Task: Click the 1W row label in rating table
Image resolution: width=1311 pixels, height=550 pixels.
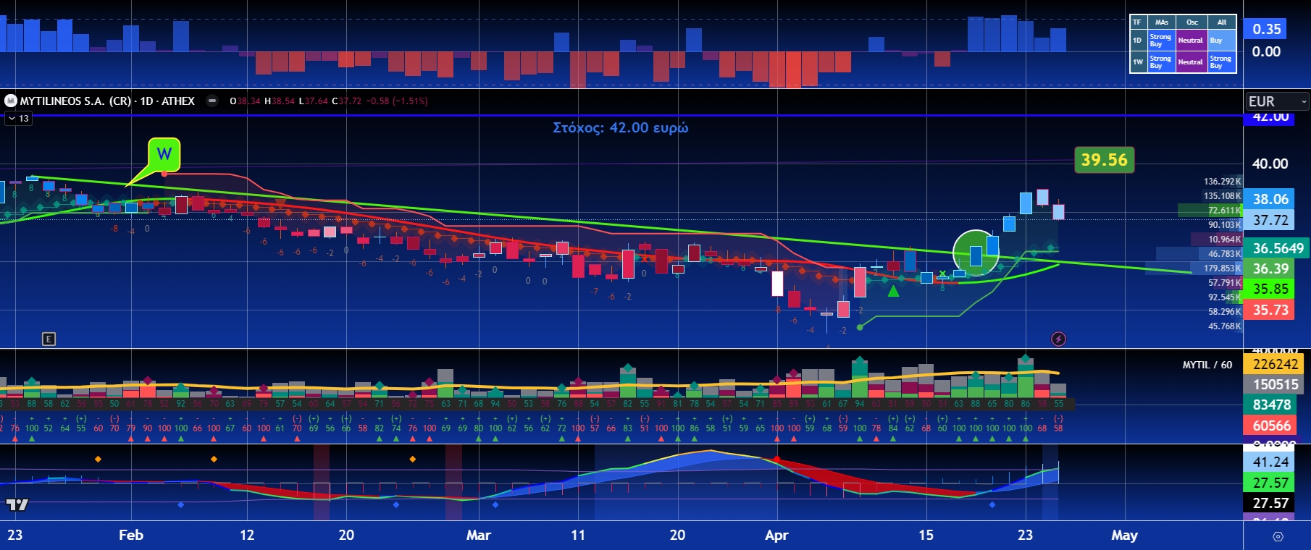Action: pos(1138,62)
